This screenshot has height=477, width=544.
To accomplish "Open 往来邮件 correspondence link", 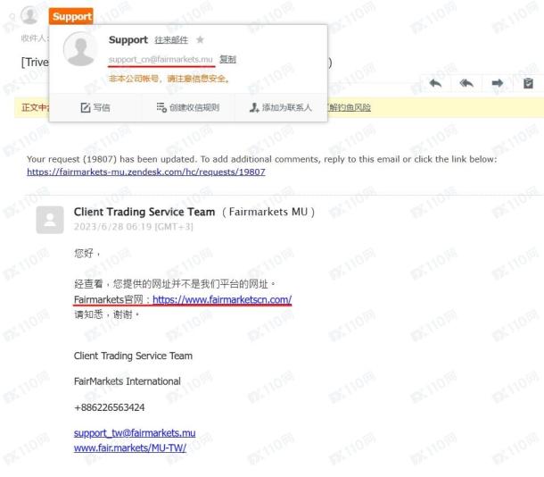I will tap(171, 40).
